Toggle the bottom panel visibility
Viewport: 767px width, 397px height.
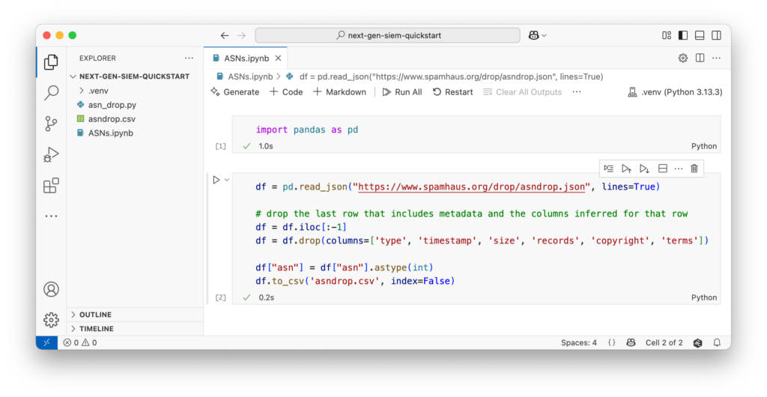pyautogui.click(x=700, y=35)
